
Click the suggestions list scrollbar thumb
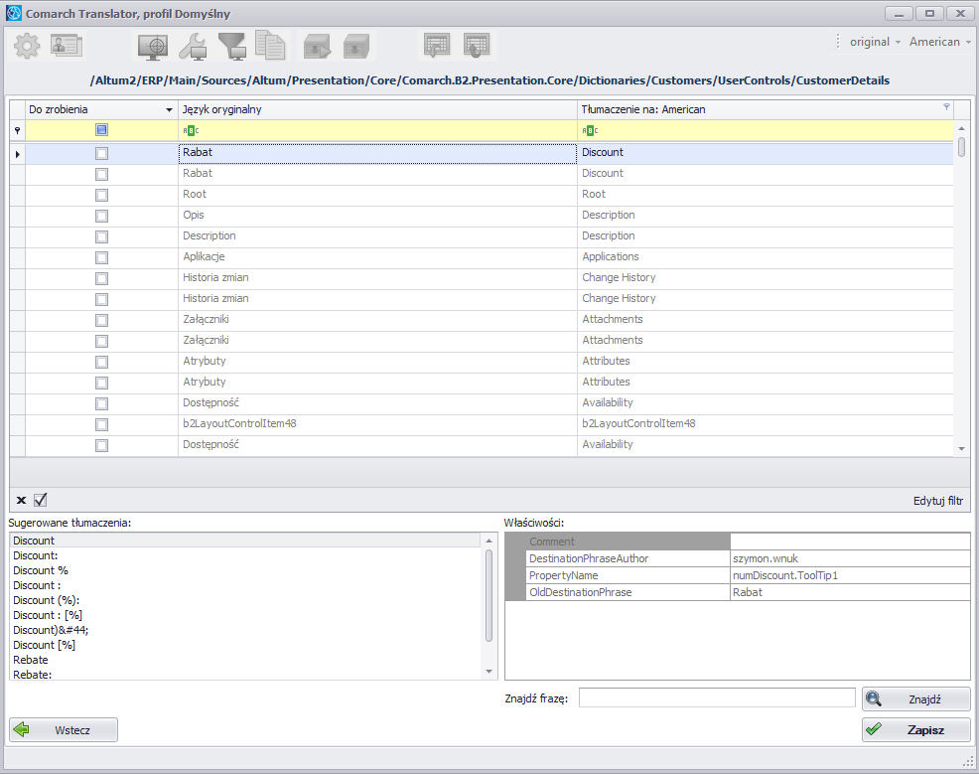point(489,595)
